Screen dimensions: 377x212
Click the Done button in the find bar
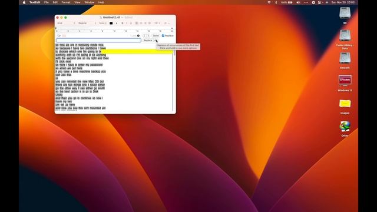156,35
